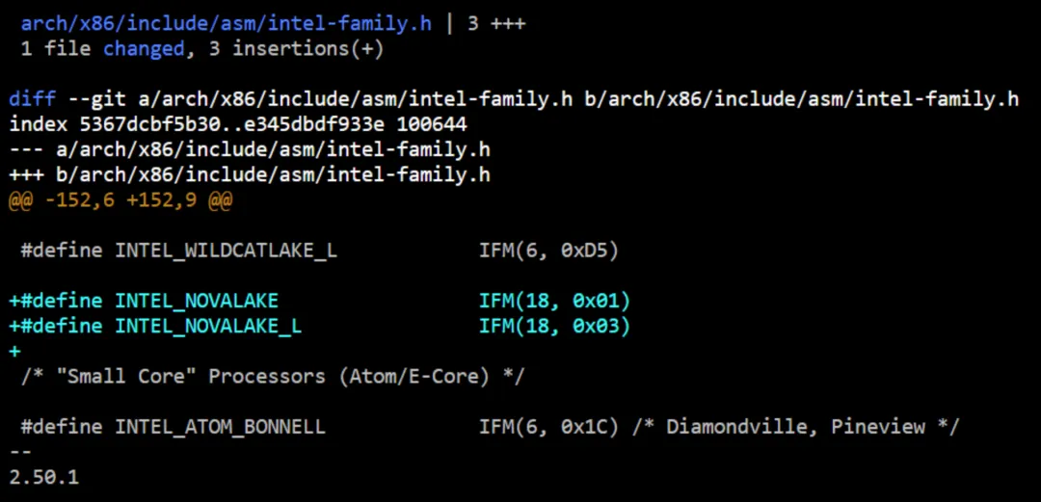Click the added INTEL_NOVALAKE define line

319,301
